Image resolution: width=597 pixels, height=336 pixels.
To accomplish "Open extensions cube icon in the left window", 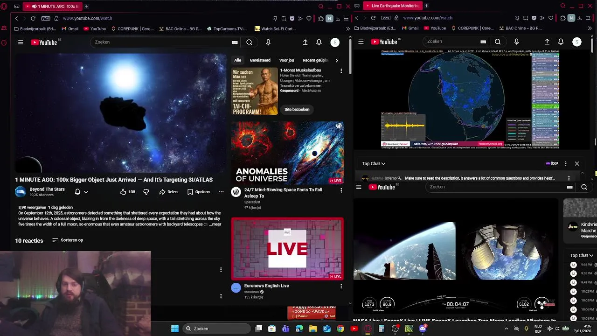I will [321, 18].
